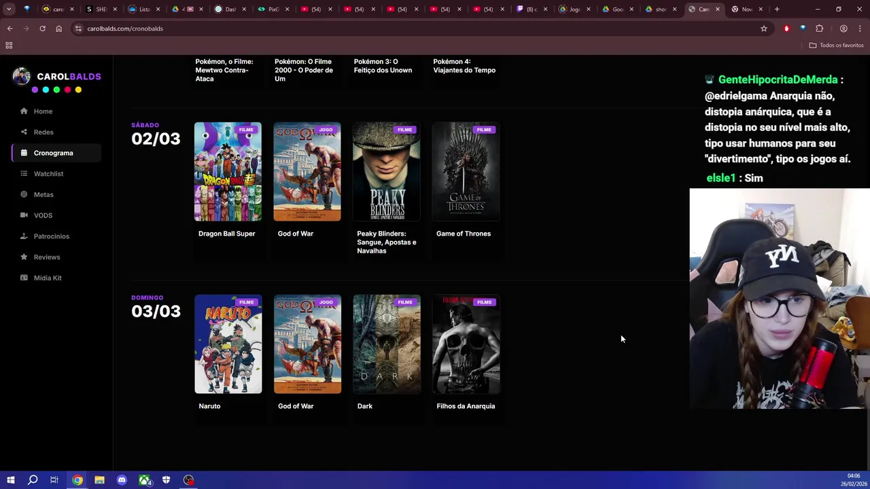Open the browser extensions puzzle icon
This screenshot has width=870, height=489.
(819, 29)
